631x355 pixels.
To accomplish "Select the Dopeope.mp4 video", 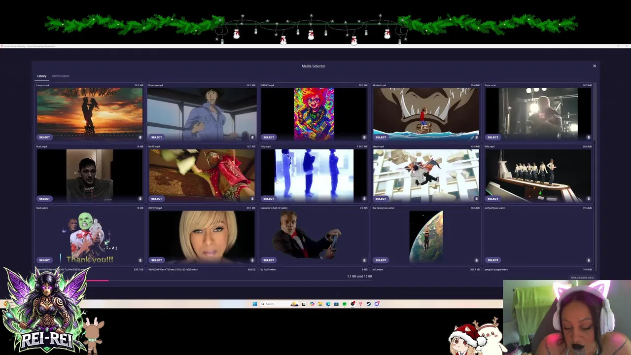I will tap(156, 137).
